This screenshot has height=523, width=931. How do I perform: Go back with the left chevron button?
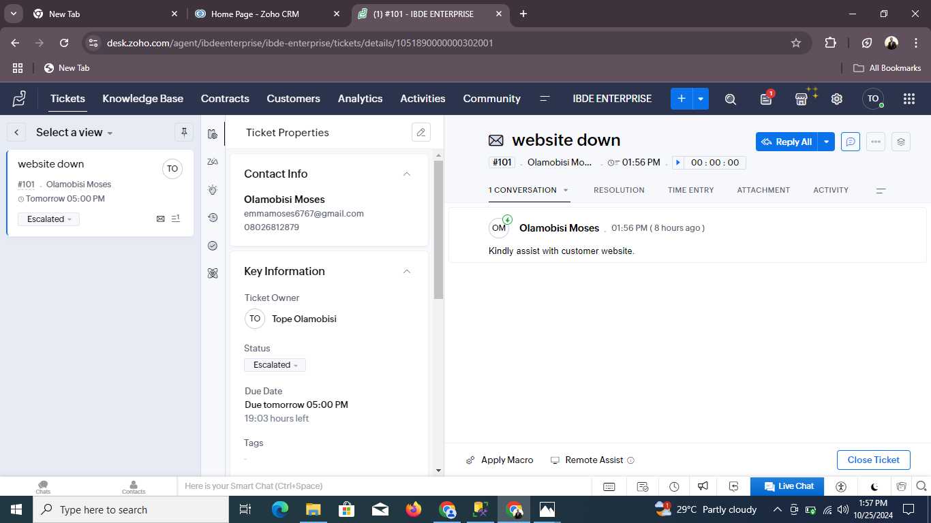click(x=16, y=132)
